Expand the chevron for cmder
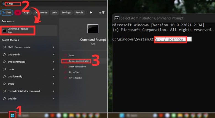The height and width of the screenshot is (118, 215). (x=53, y=69)
